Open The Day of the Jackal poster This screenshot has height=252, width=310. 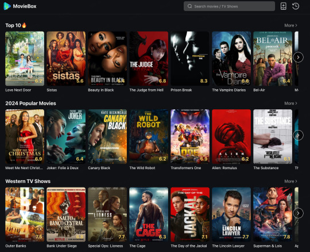[x=190, y=215]
